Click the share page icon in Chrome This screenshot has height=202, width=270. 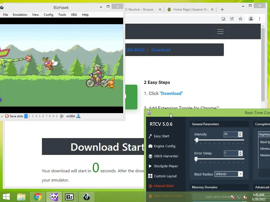232,19
